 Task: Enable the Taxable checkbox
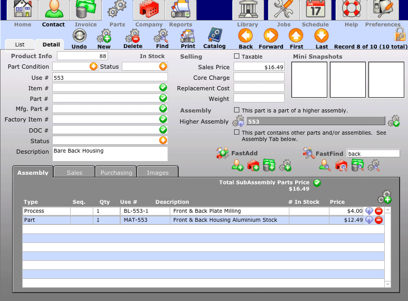(x=237, y=57)
